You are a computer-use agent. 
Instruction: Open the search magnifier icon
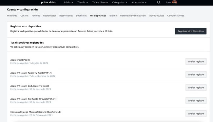(159, 2)
